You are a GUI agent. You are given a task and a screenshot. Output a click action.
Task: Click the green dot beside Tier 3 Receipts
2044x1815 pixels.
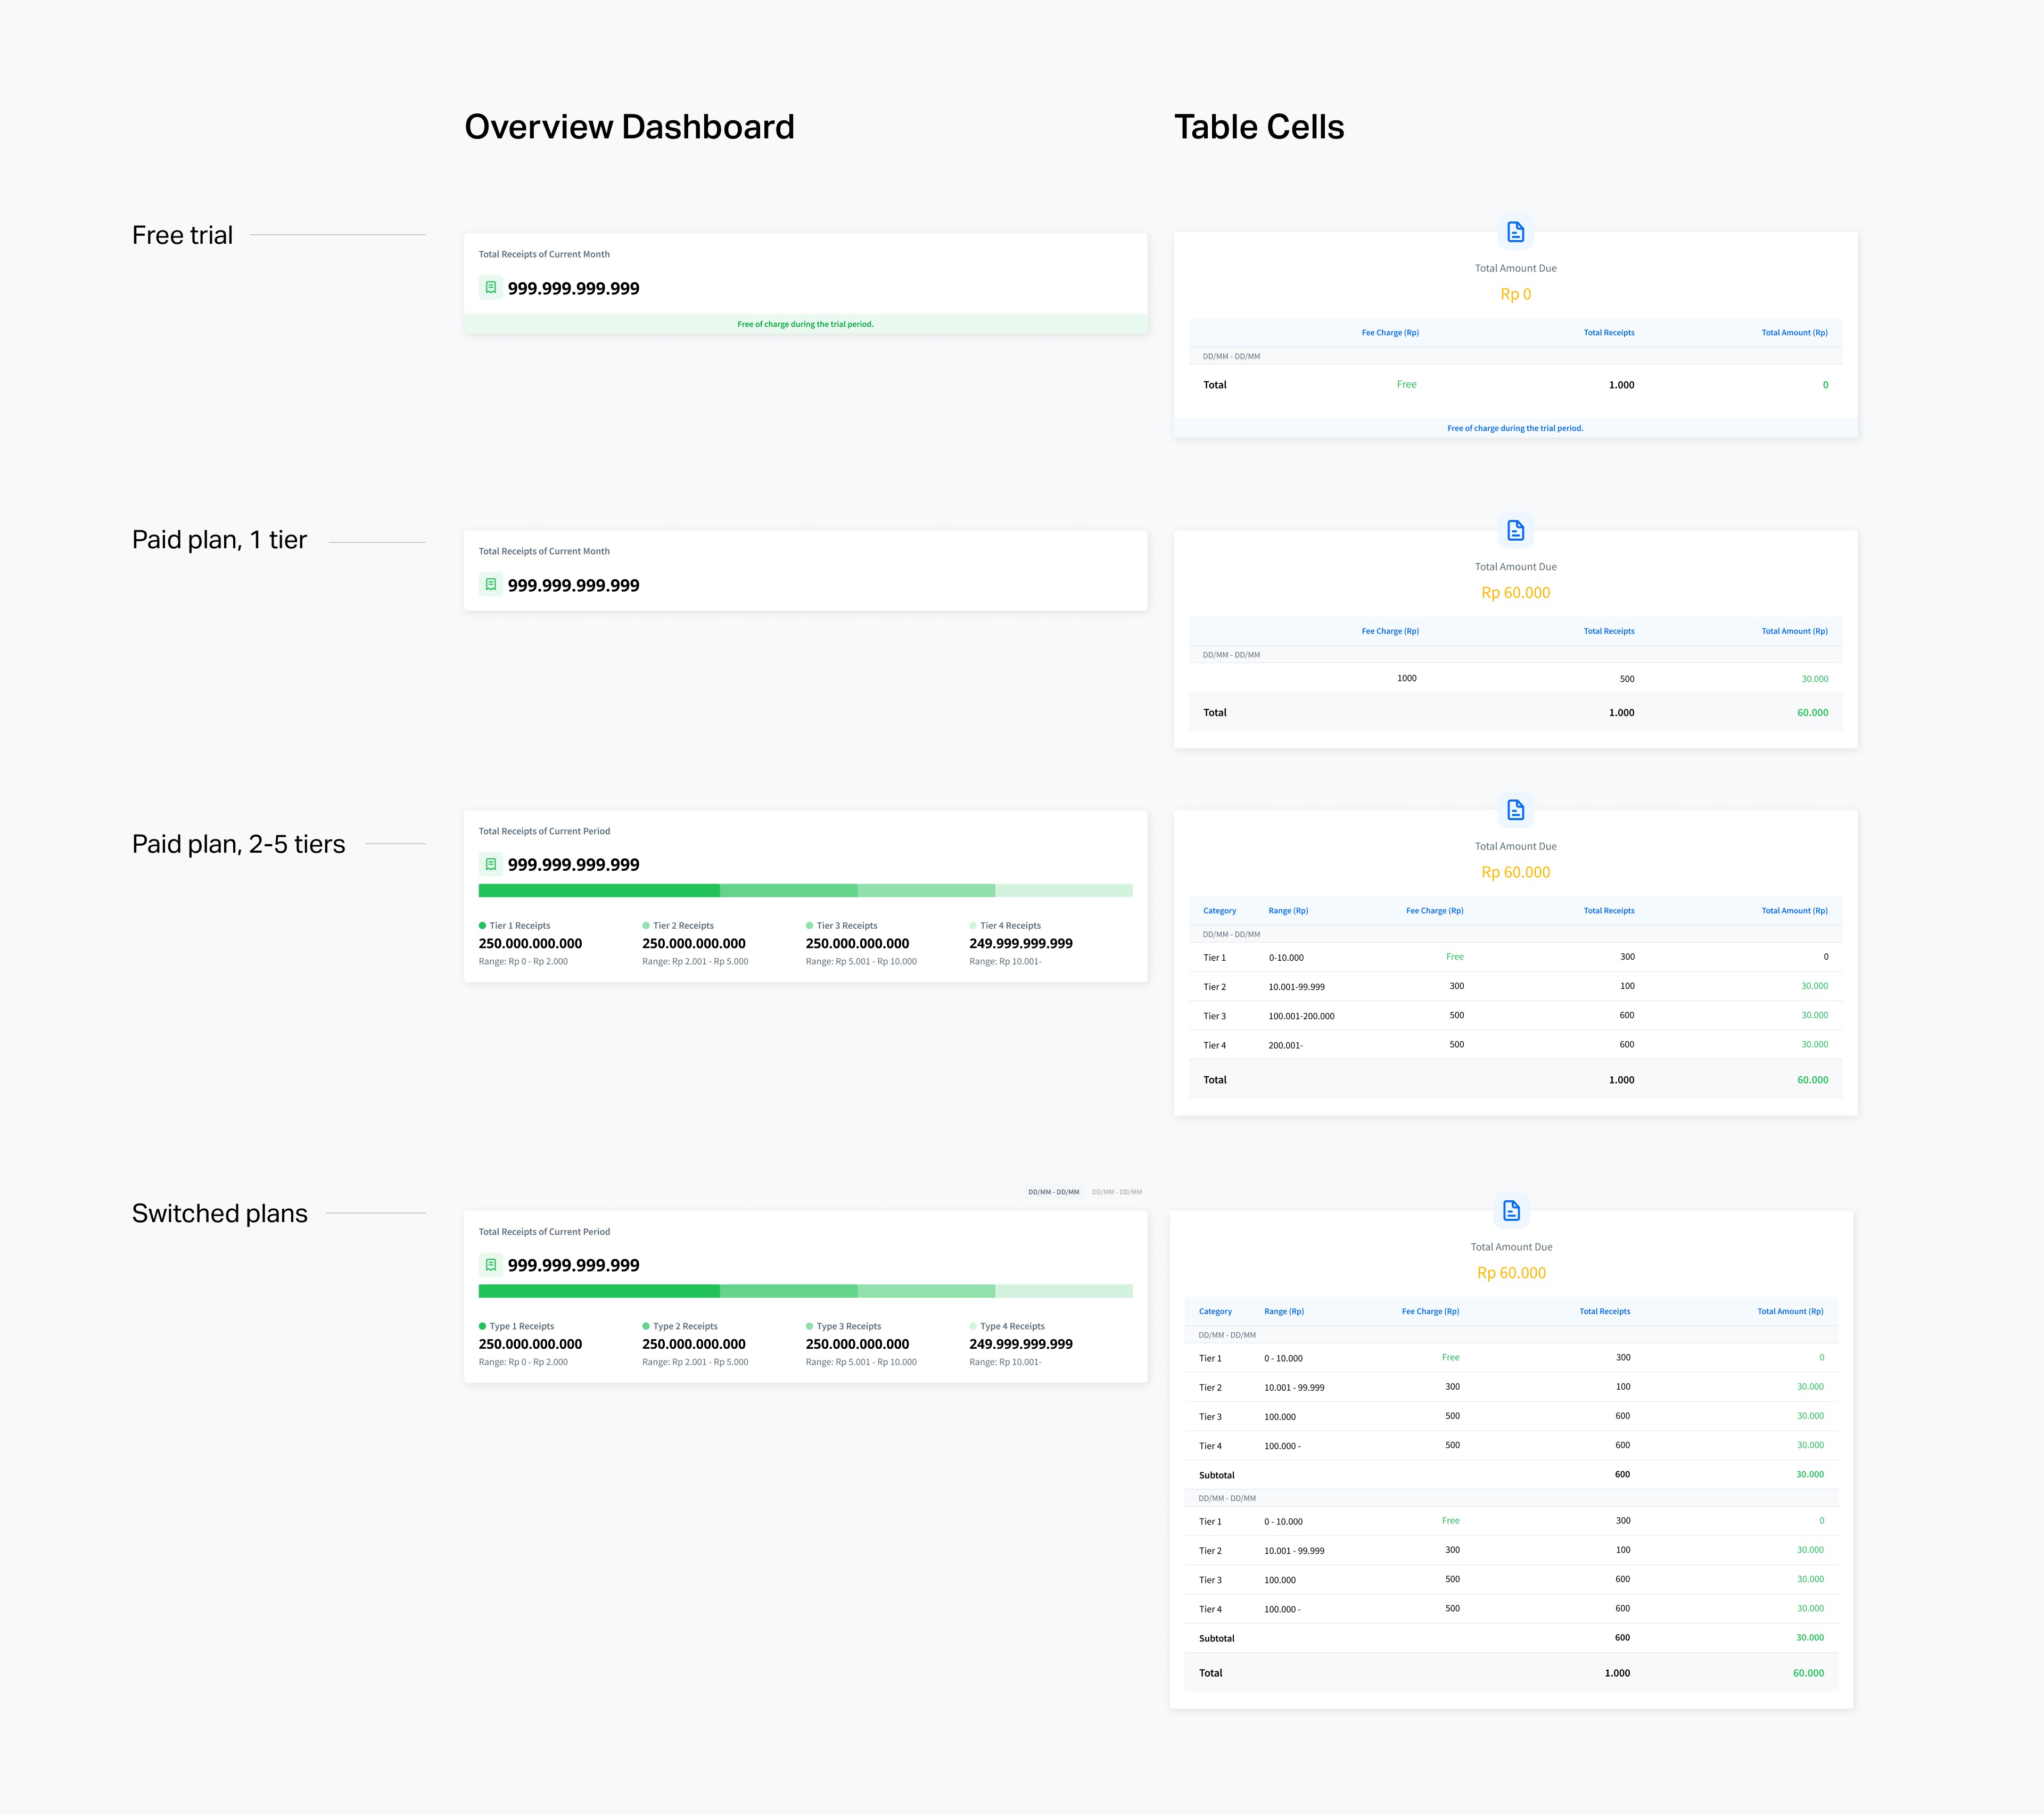(x=809, y=925)
